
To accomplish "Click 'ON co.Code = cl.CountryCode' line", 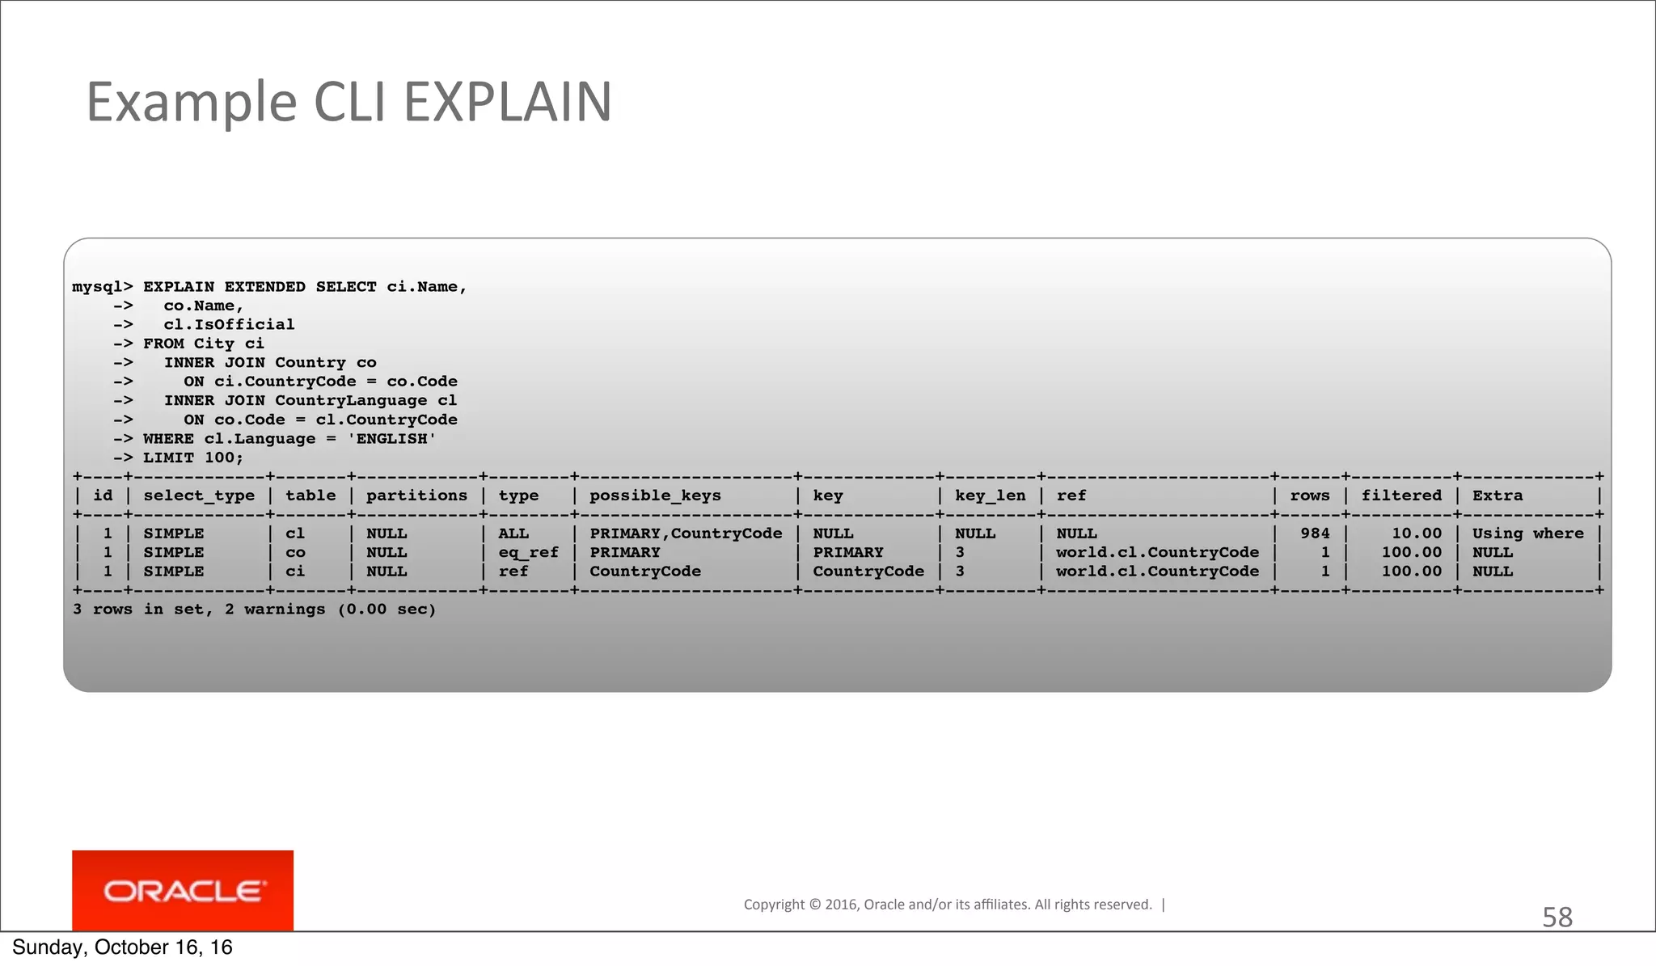I will tap(320, 420).
